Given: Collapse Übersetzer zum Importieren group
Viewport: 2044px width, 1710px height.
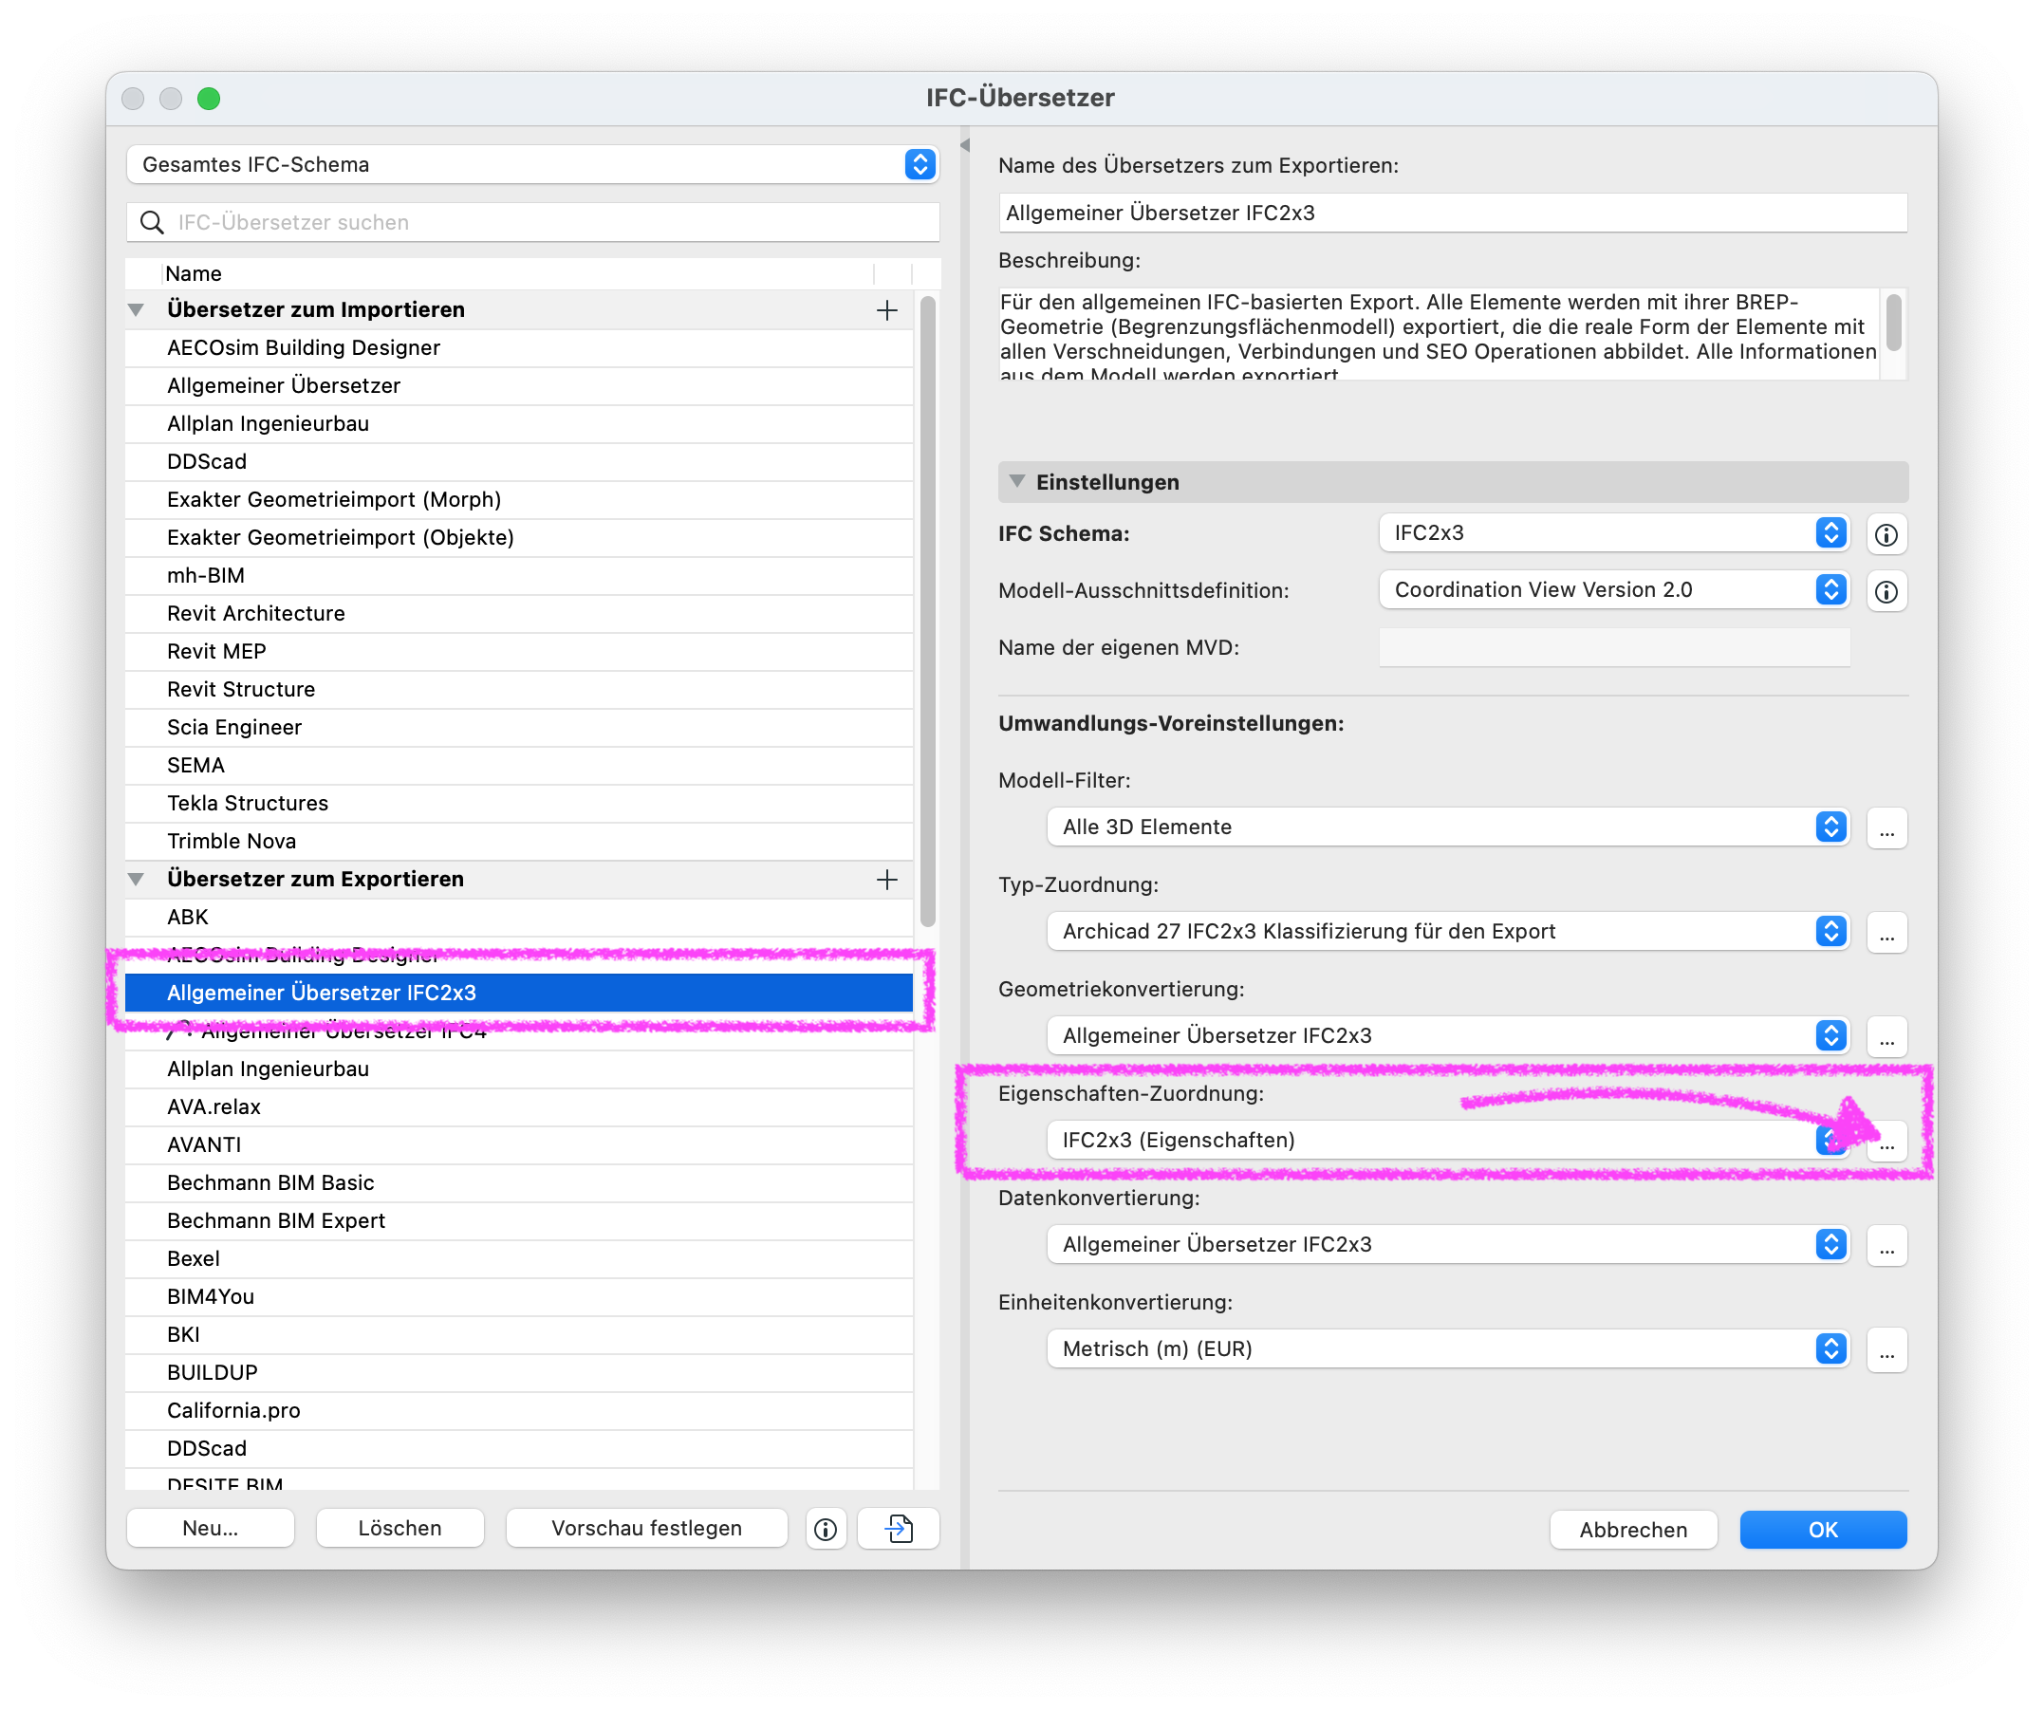Looking at the screenshot, I should click(137, 310).
